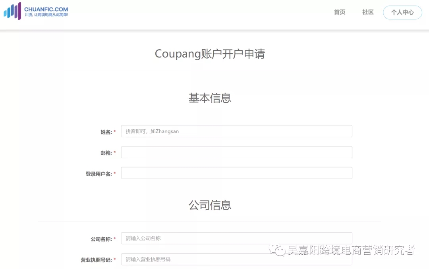Click the CHUANFIC.COM logo
Viewport: 429px width, 269px height.
36,11
